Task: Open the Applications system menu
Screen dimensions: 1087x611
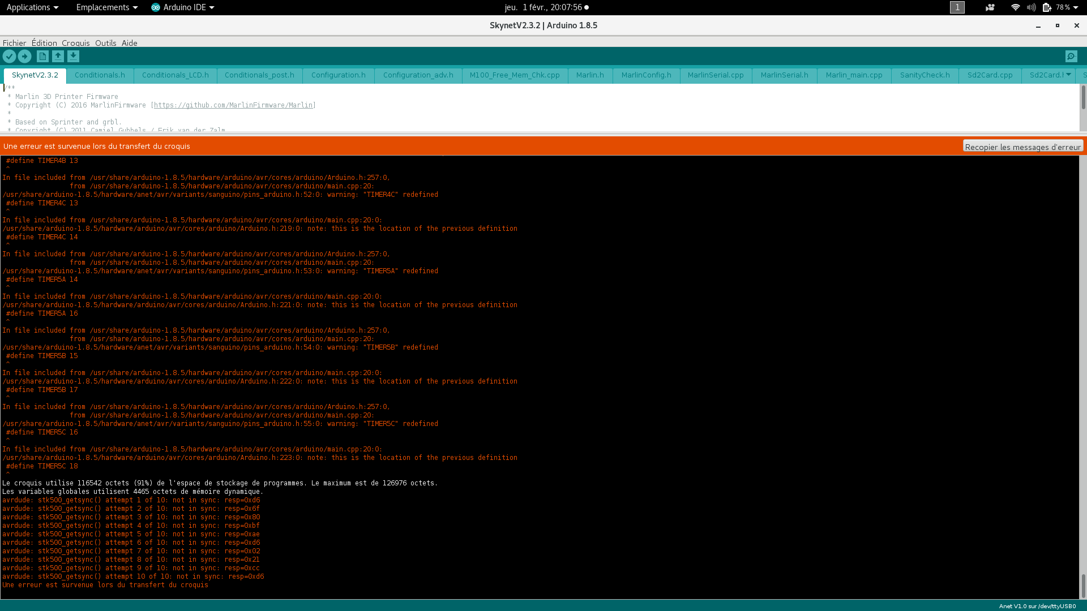Action: tap(32, 7)
